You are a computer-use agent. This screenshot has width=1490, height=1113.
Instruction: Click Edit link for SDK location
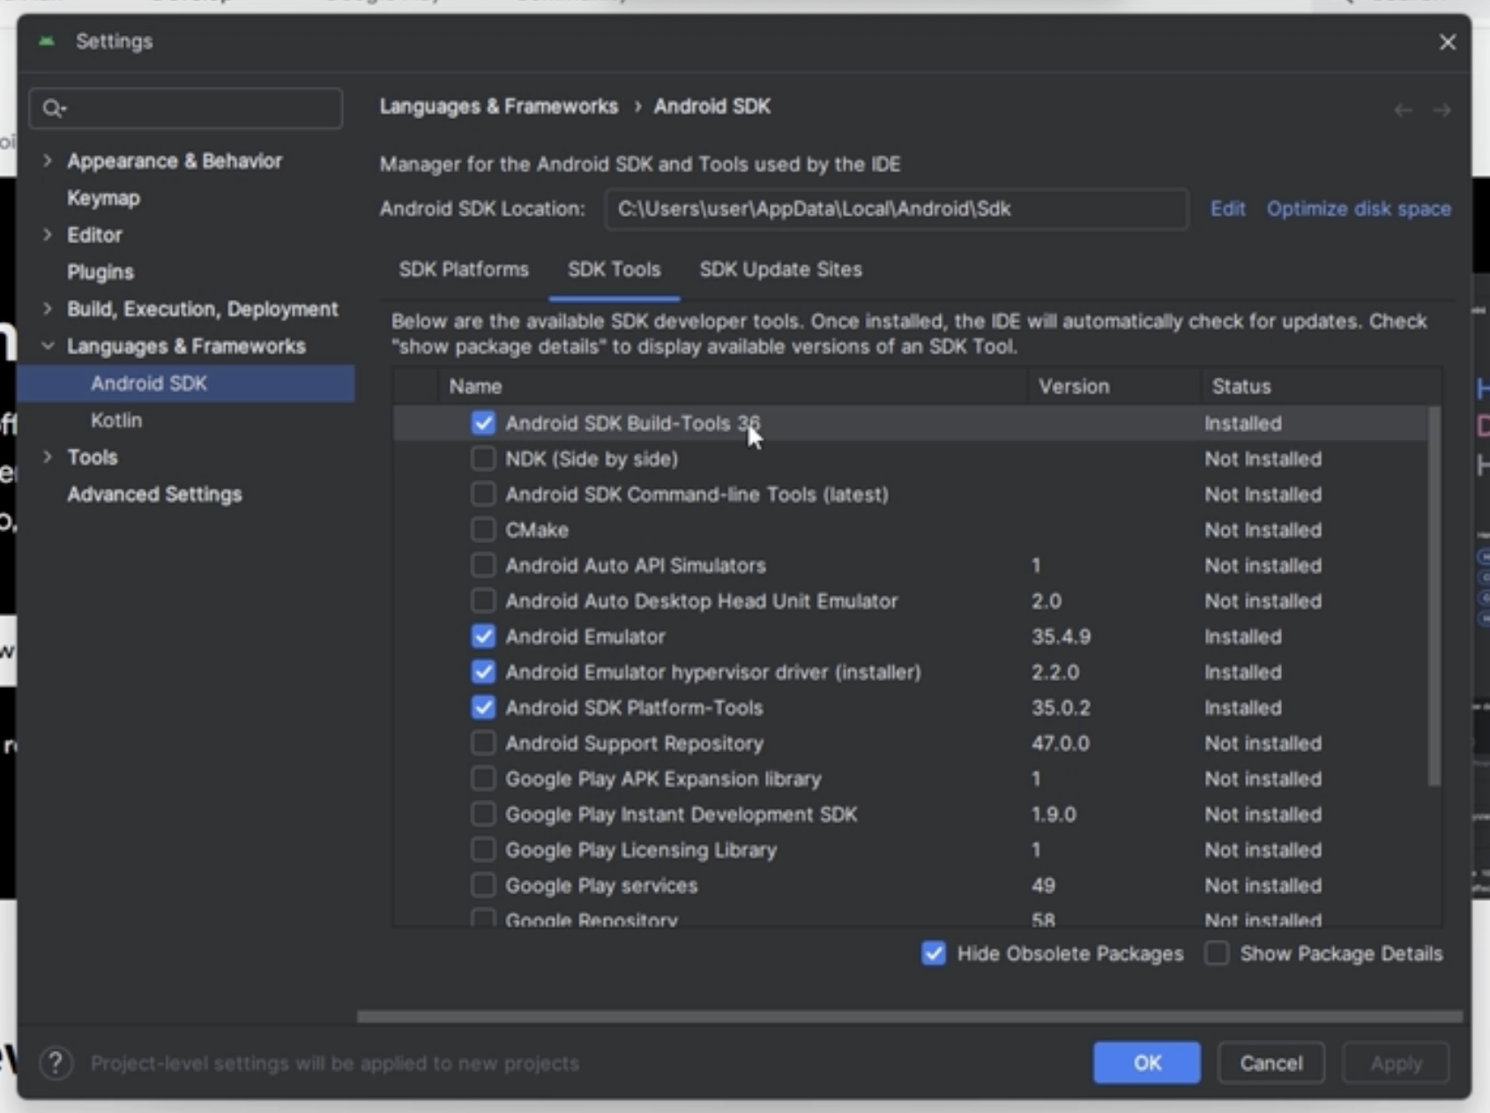click(x=1227, y=209)
